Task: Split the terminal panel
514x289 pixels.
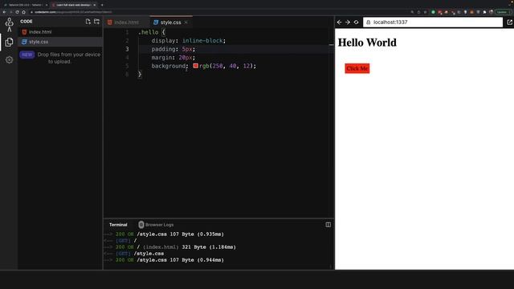Action: point(328,225)
